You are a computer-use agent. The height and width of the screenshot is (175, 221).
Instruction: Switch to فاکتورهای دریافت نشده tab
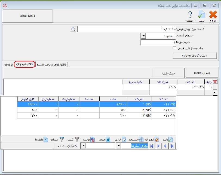tap(52, 64)
